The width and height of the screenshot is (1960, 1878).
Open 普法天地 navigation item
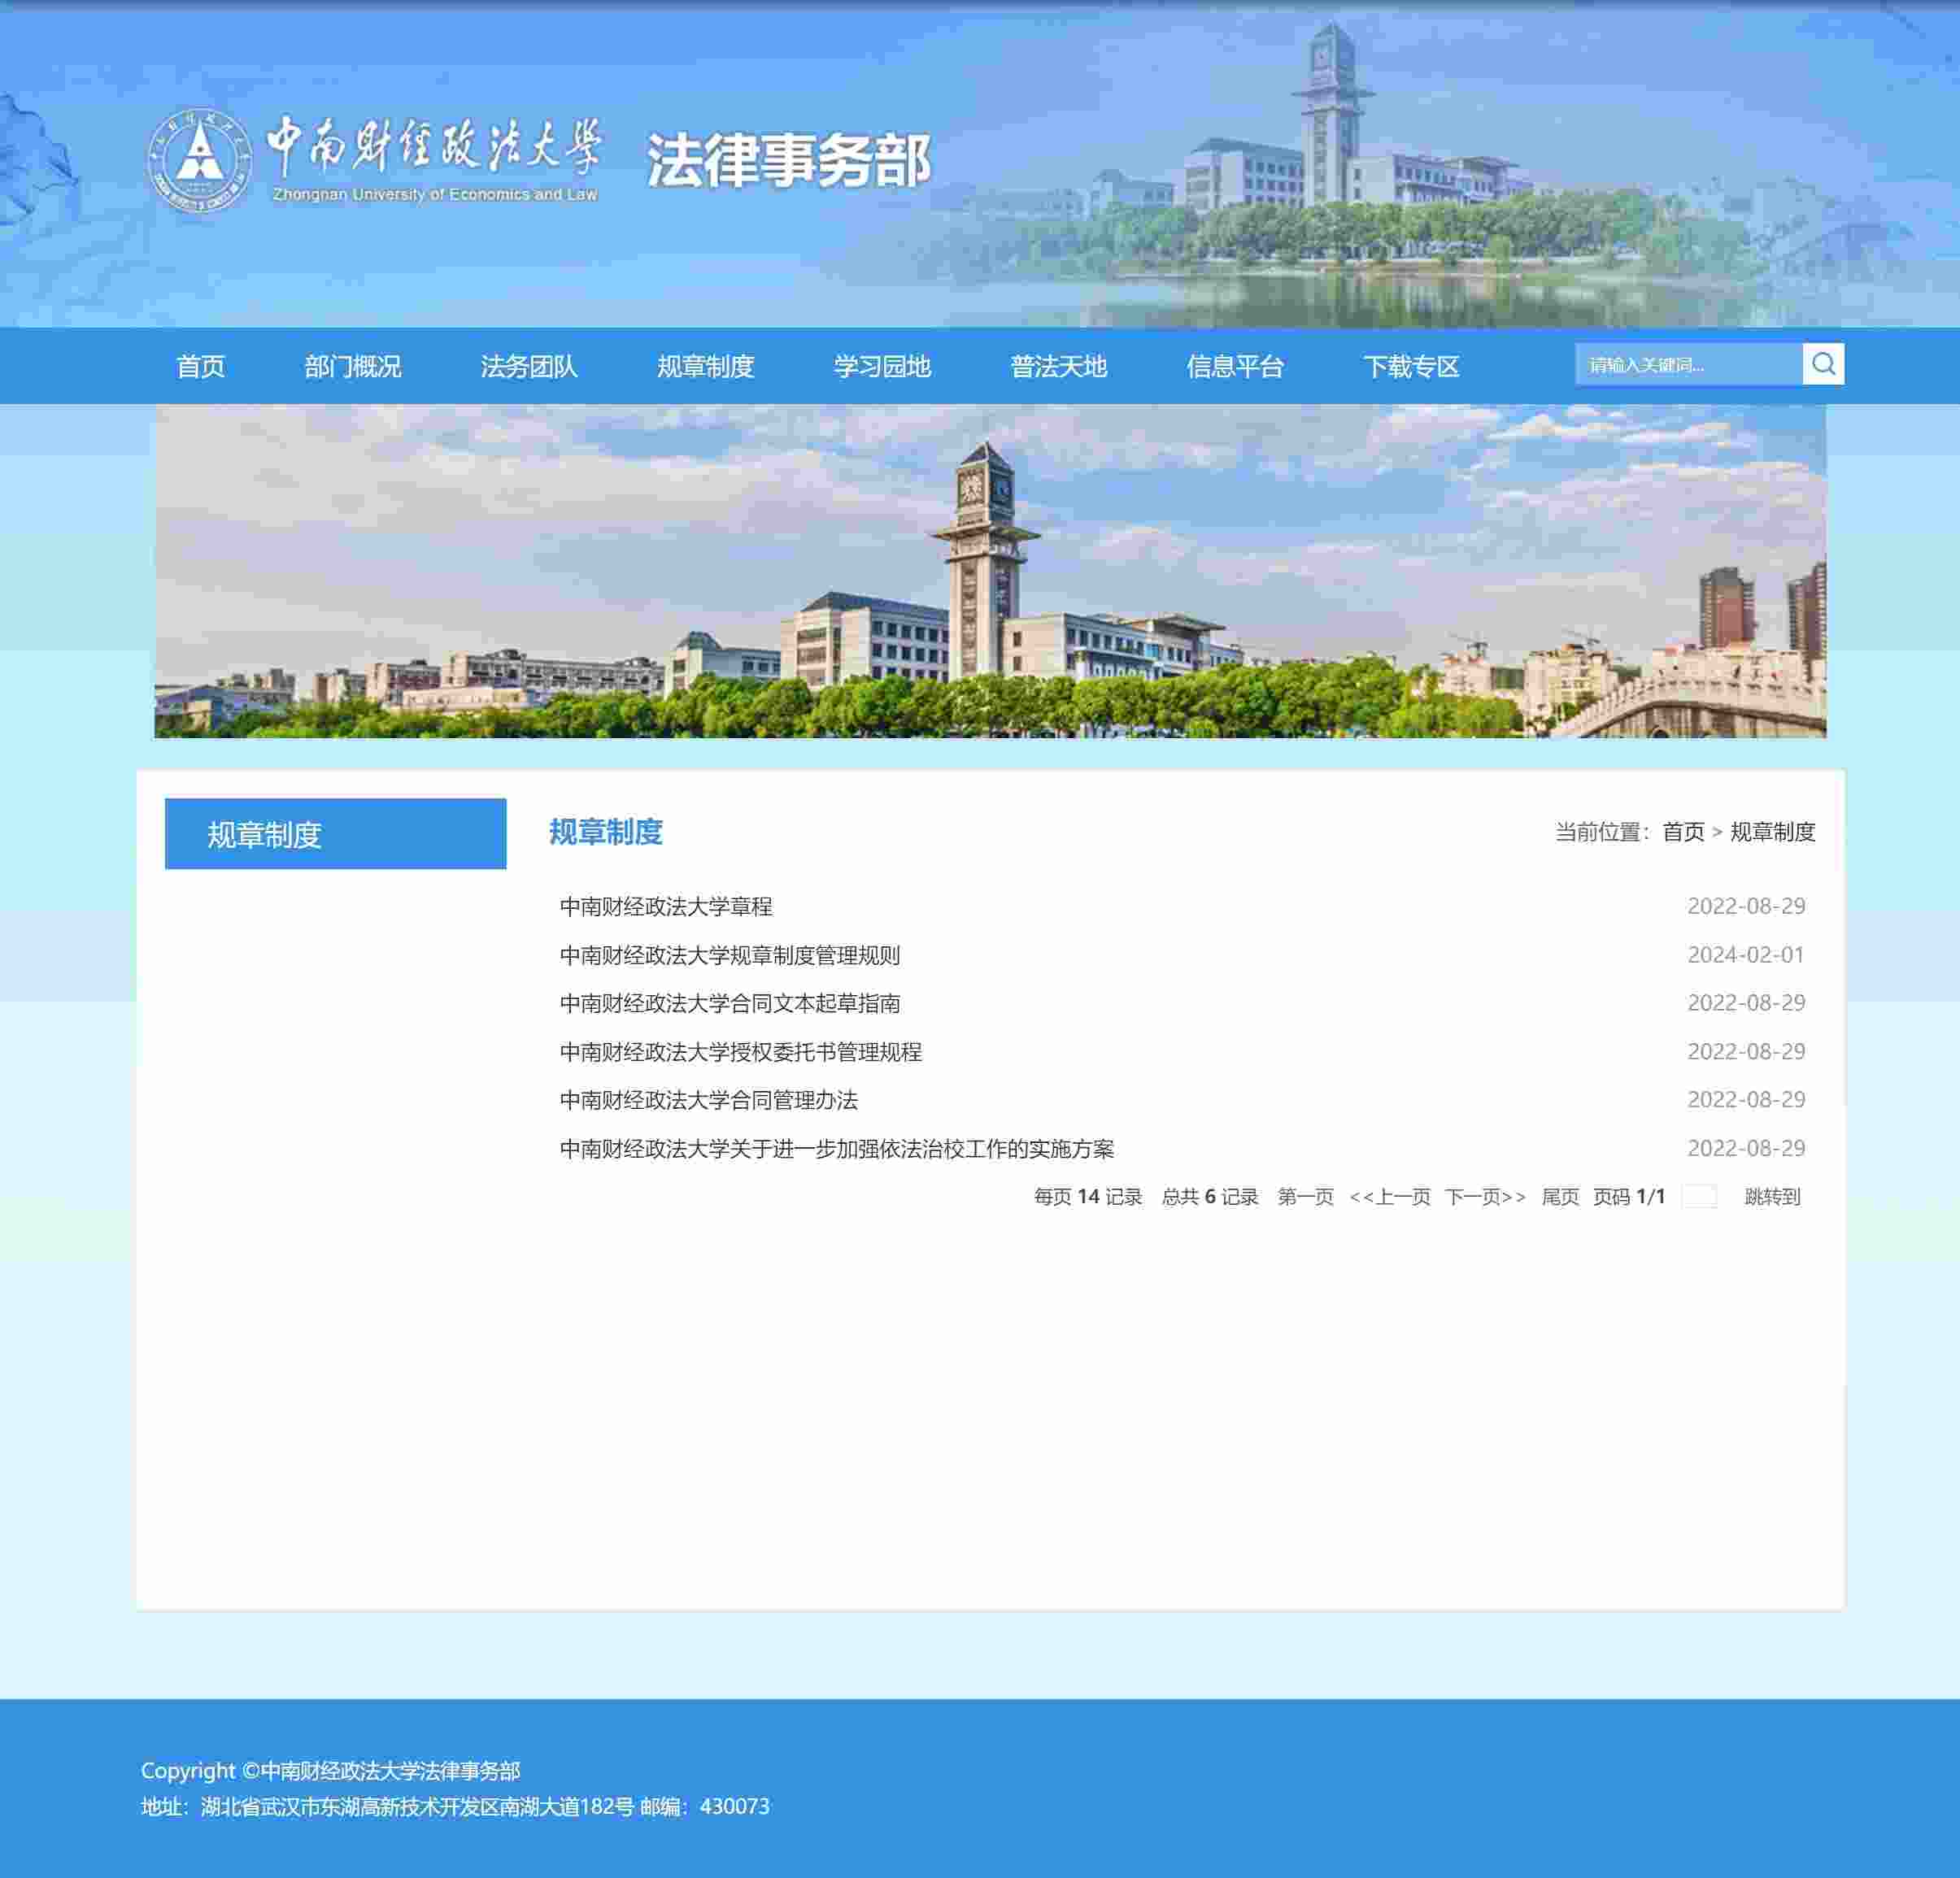click(x=1058, y=366)
